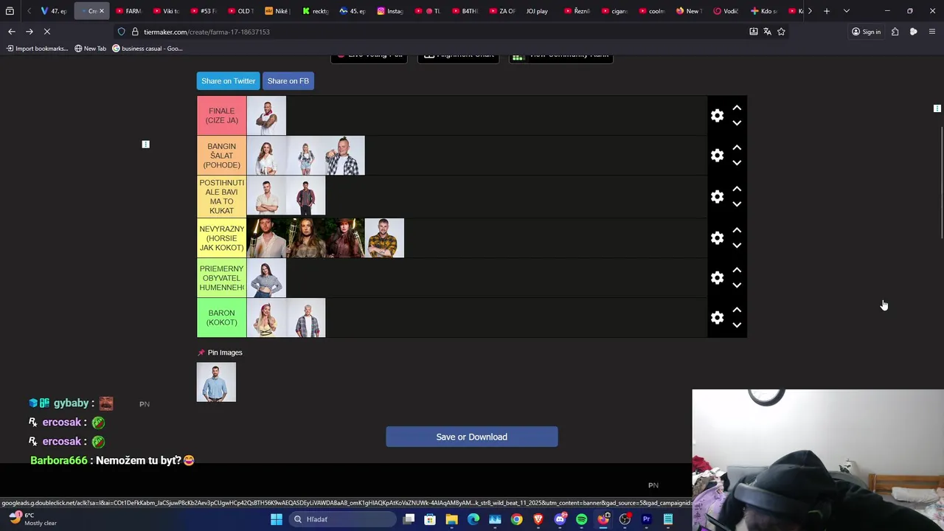The image size is (944, 531).
Task: Move the FINALE tier row down
Action: coord(737,123)
